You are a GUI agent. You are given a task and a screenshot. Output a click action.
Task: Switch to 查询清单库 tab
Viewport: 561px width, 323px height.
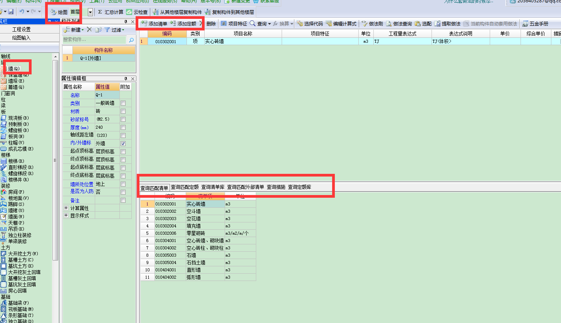[x=213, y=187]
